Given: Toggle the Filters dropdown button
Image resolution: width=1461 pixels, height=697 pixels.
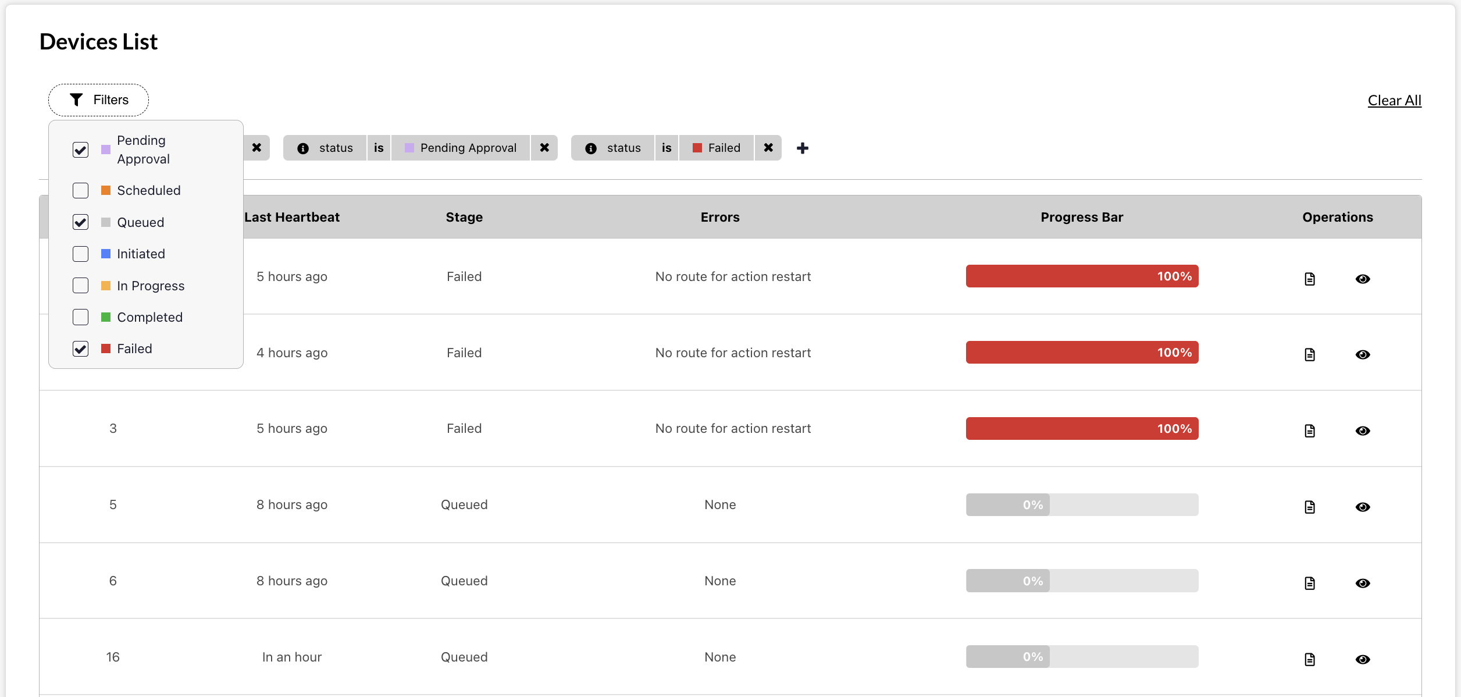Looking at the screenshot, I should click(x=98, y=100).
